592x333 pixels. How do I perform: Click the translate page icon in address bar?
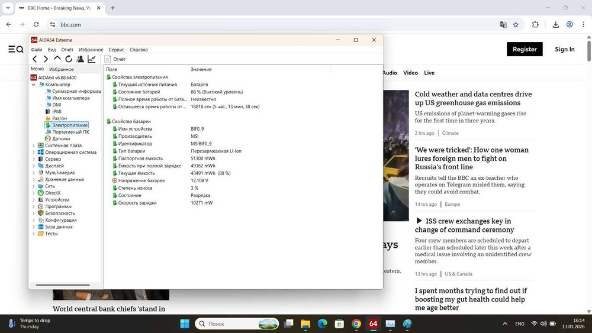pos(503,24)
